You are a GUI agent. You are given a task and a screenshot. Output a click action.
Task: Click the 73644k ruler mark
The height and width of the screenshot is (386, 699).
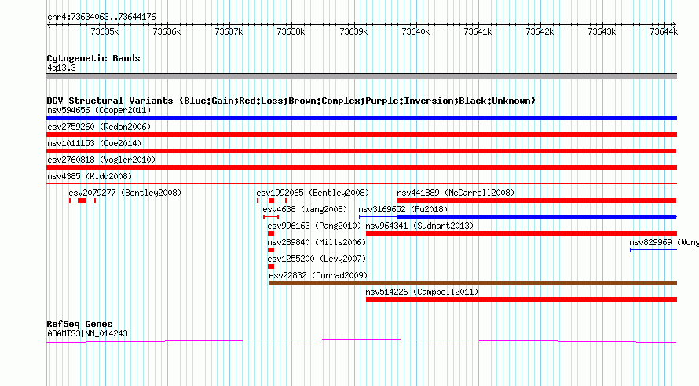pos(664,31)
